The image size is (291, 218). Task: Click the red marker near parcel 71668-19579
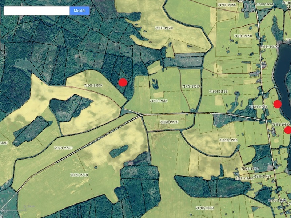tap(123, 82)
